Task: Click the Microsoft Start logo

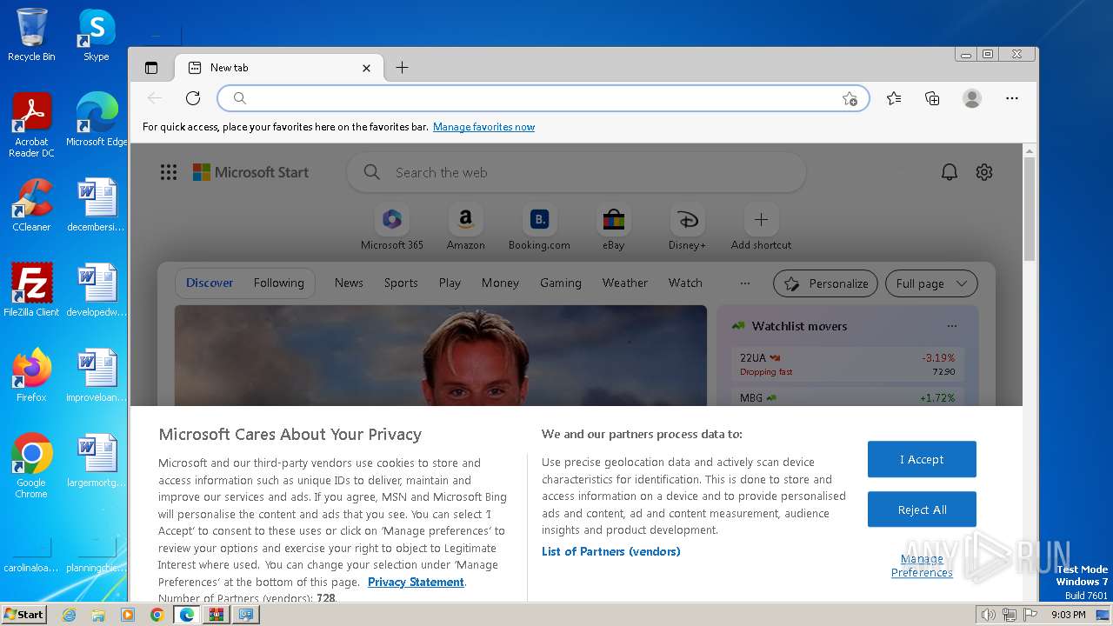Action: [250, 172]
